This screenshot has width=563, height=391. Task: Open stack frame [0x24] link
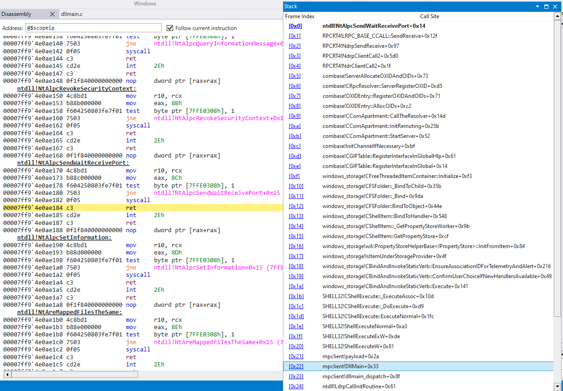click(x=296, y=386)
